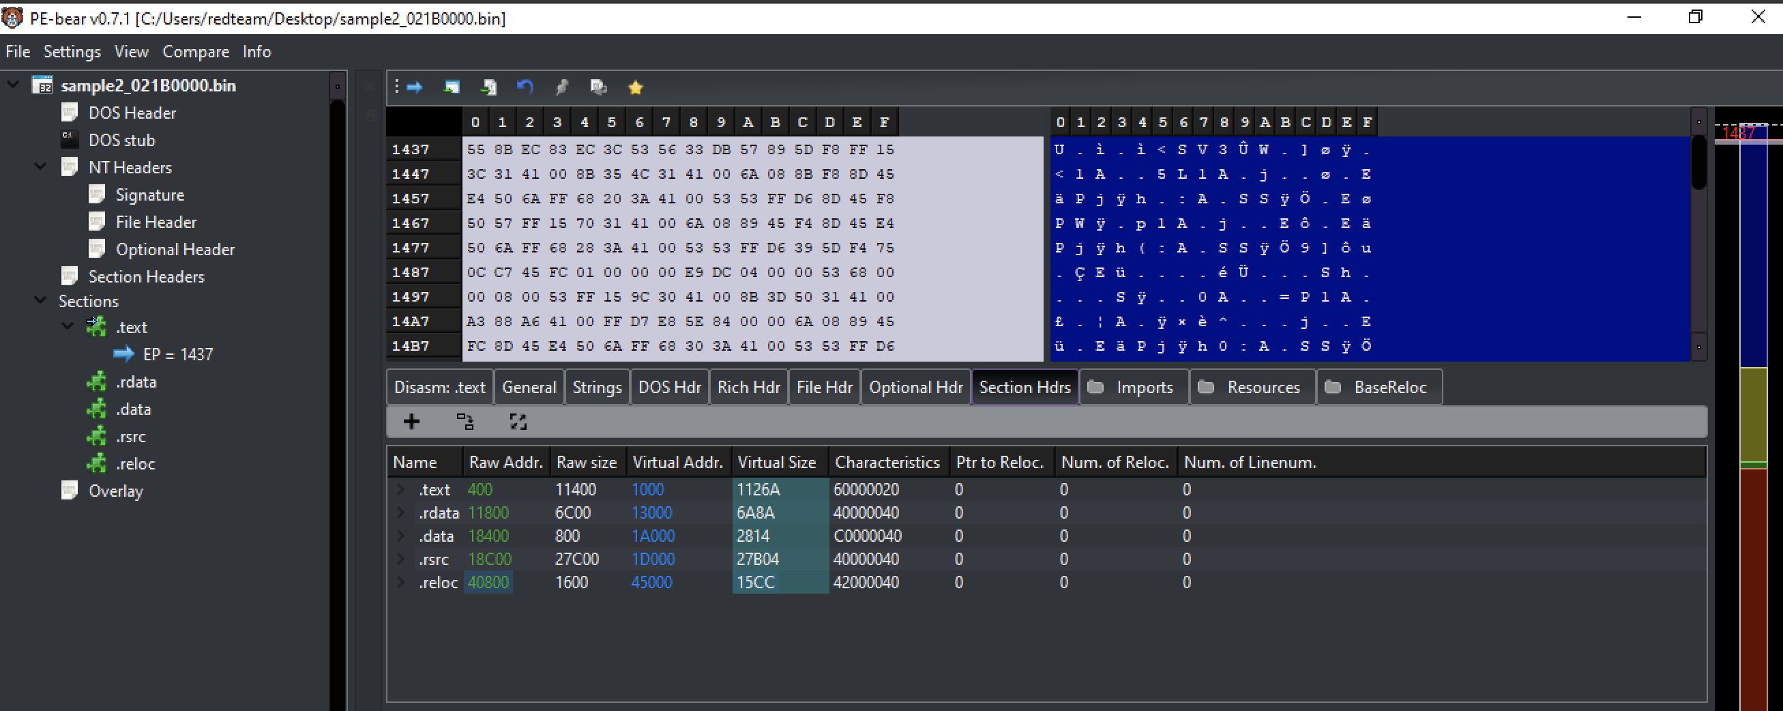The image size is (1783, 711).
Task: Click the gray pin icon in hex toolbar
Action: tap(562, 87)
